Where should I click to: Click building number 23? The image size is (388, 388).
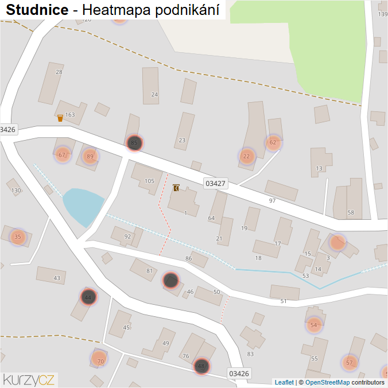182,140
